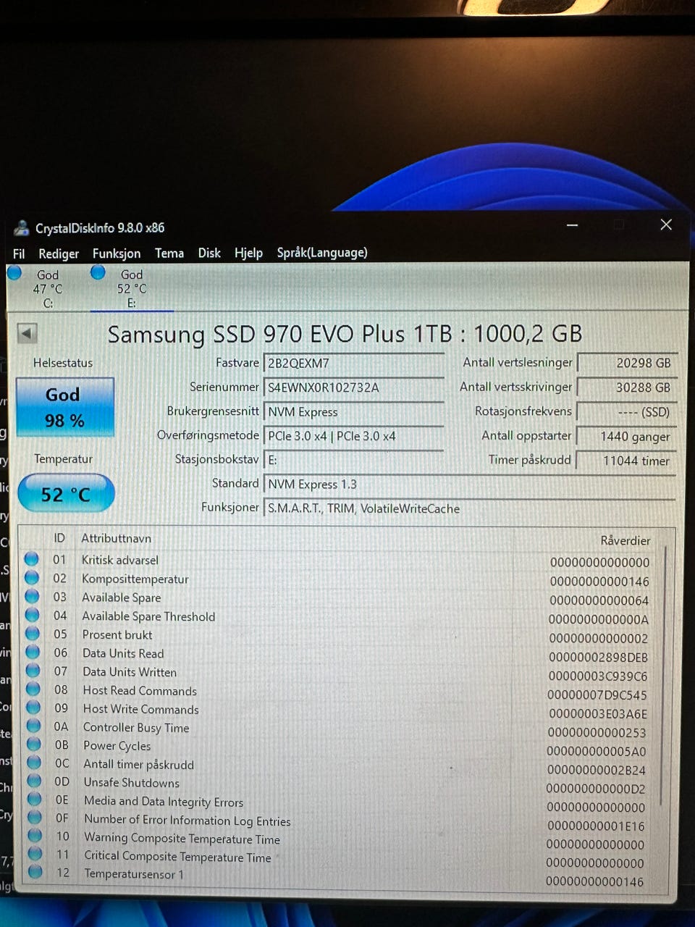Select raw value 00000002898DEB
695x927 pixels.
598,658
